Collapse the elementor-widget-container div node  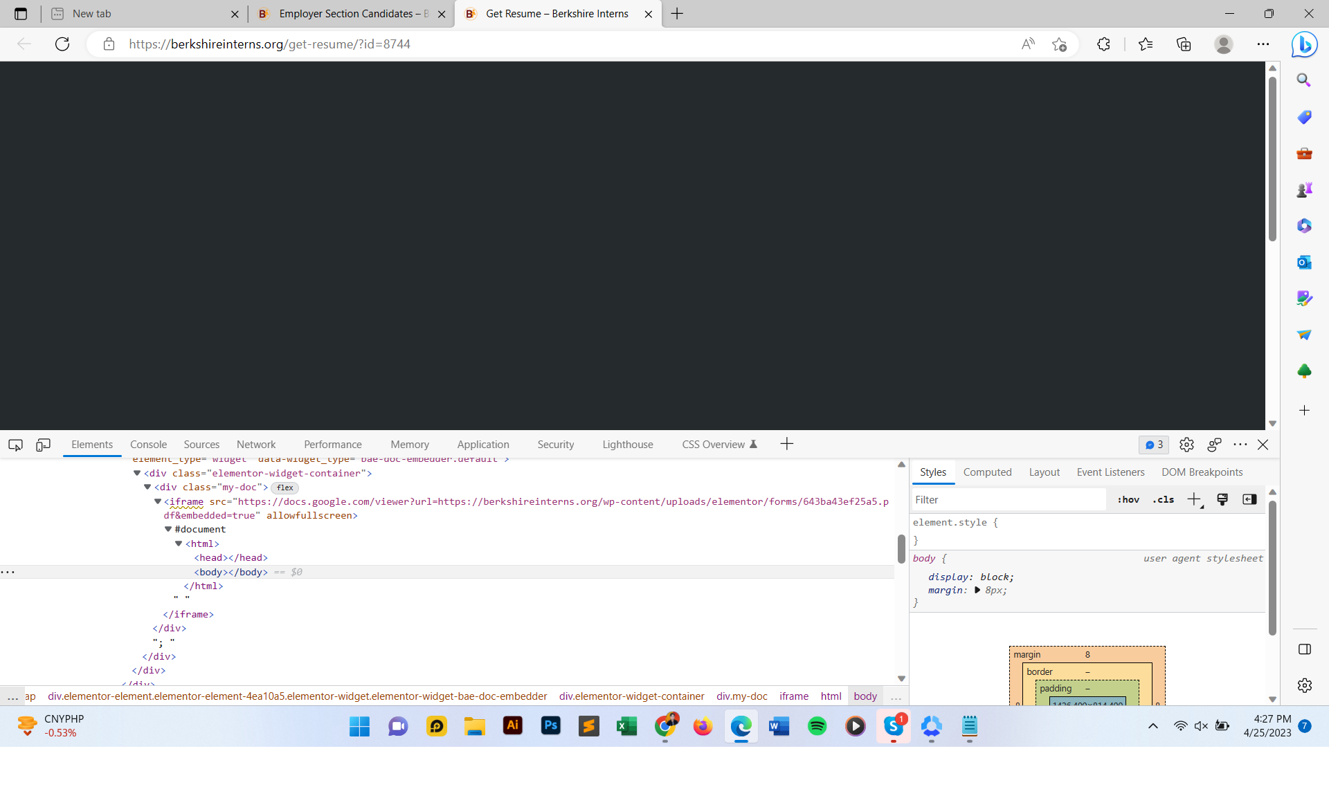pos(137,473)
